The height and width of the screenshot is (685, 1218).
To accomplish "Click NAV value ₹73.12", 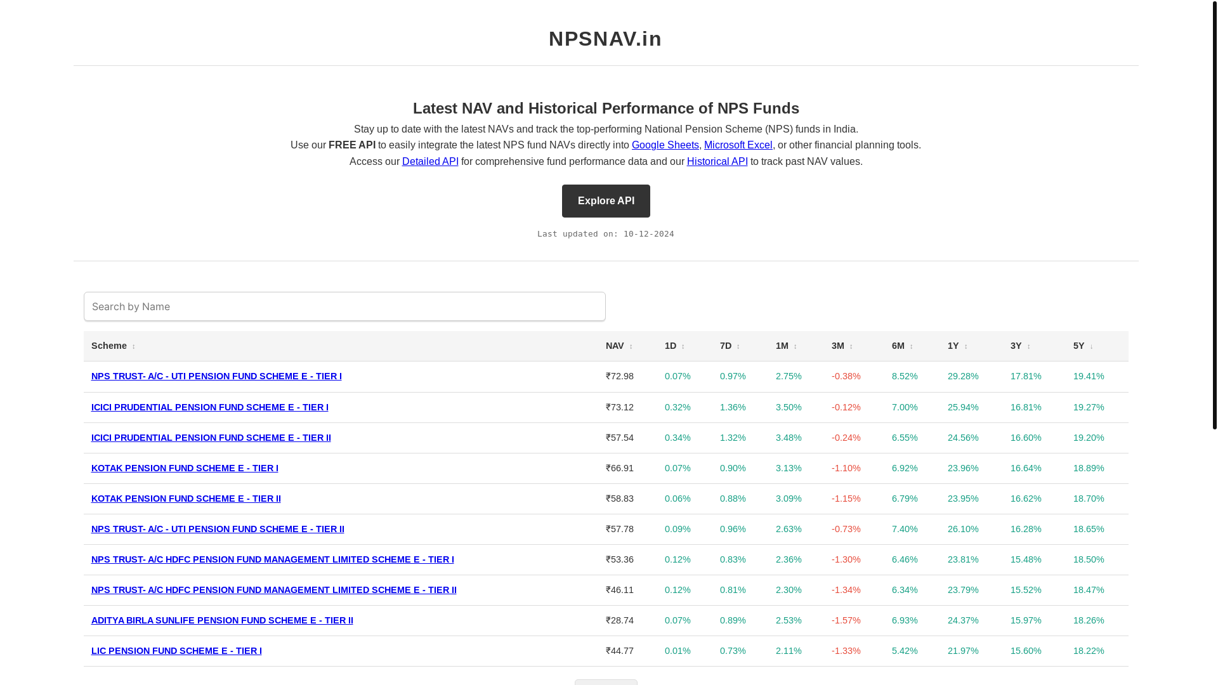I will coord(619,407).
